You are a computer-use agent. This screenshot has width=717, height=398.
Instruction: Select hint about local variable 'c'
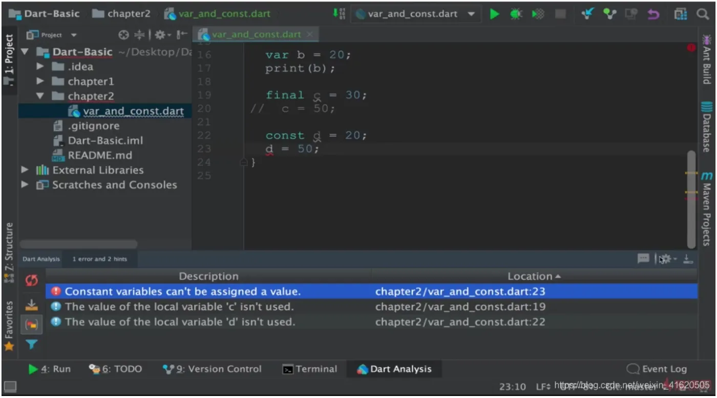371,307
